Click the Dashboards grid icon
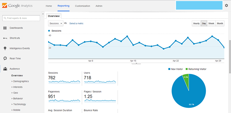Viewport: 231px width, 113px height. [x=5, y=28]
